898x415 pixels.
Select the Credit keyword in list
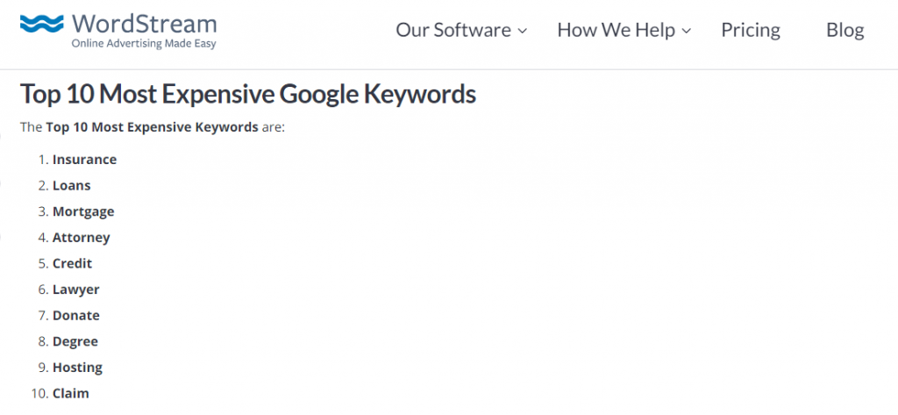(72, 263)
